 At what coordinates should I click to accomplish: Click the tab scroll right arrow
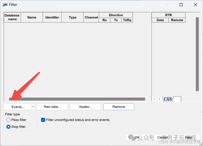tap(159, 99)
